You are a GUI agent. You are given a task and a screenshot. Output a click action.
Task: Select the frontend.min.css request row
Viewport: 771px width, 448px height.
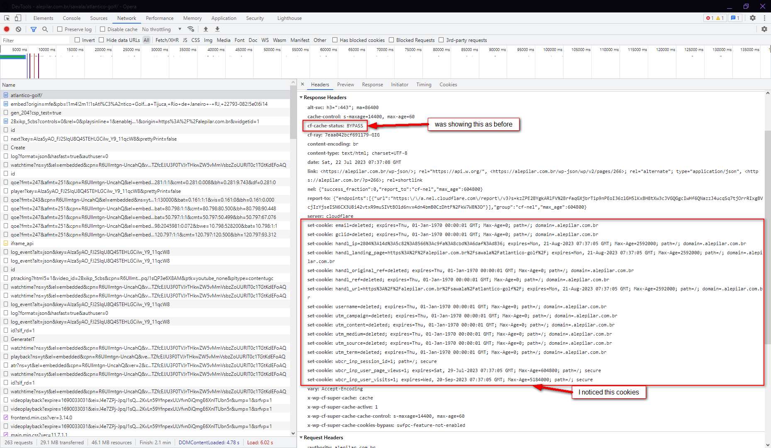[41, 418]
